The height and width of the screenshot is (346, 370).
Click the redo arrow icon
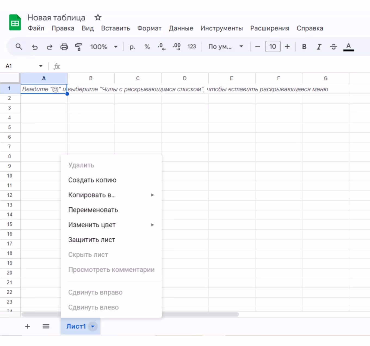[49, 47]
